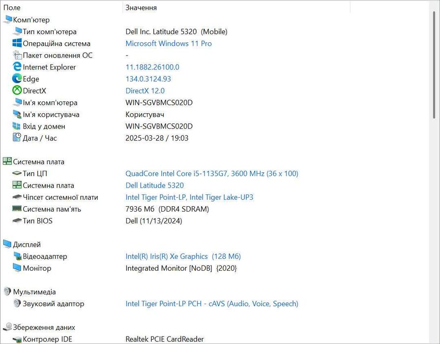Select the domain value beside Вхід у домен

(x=159, y=126)
